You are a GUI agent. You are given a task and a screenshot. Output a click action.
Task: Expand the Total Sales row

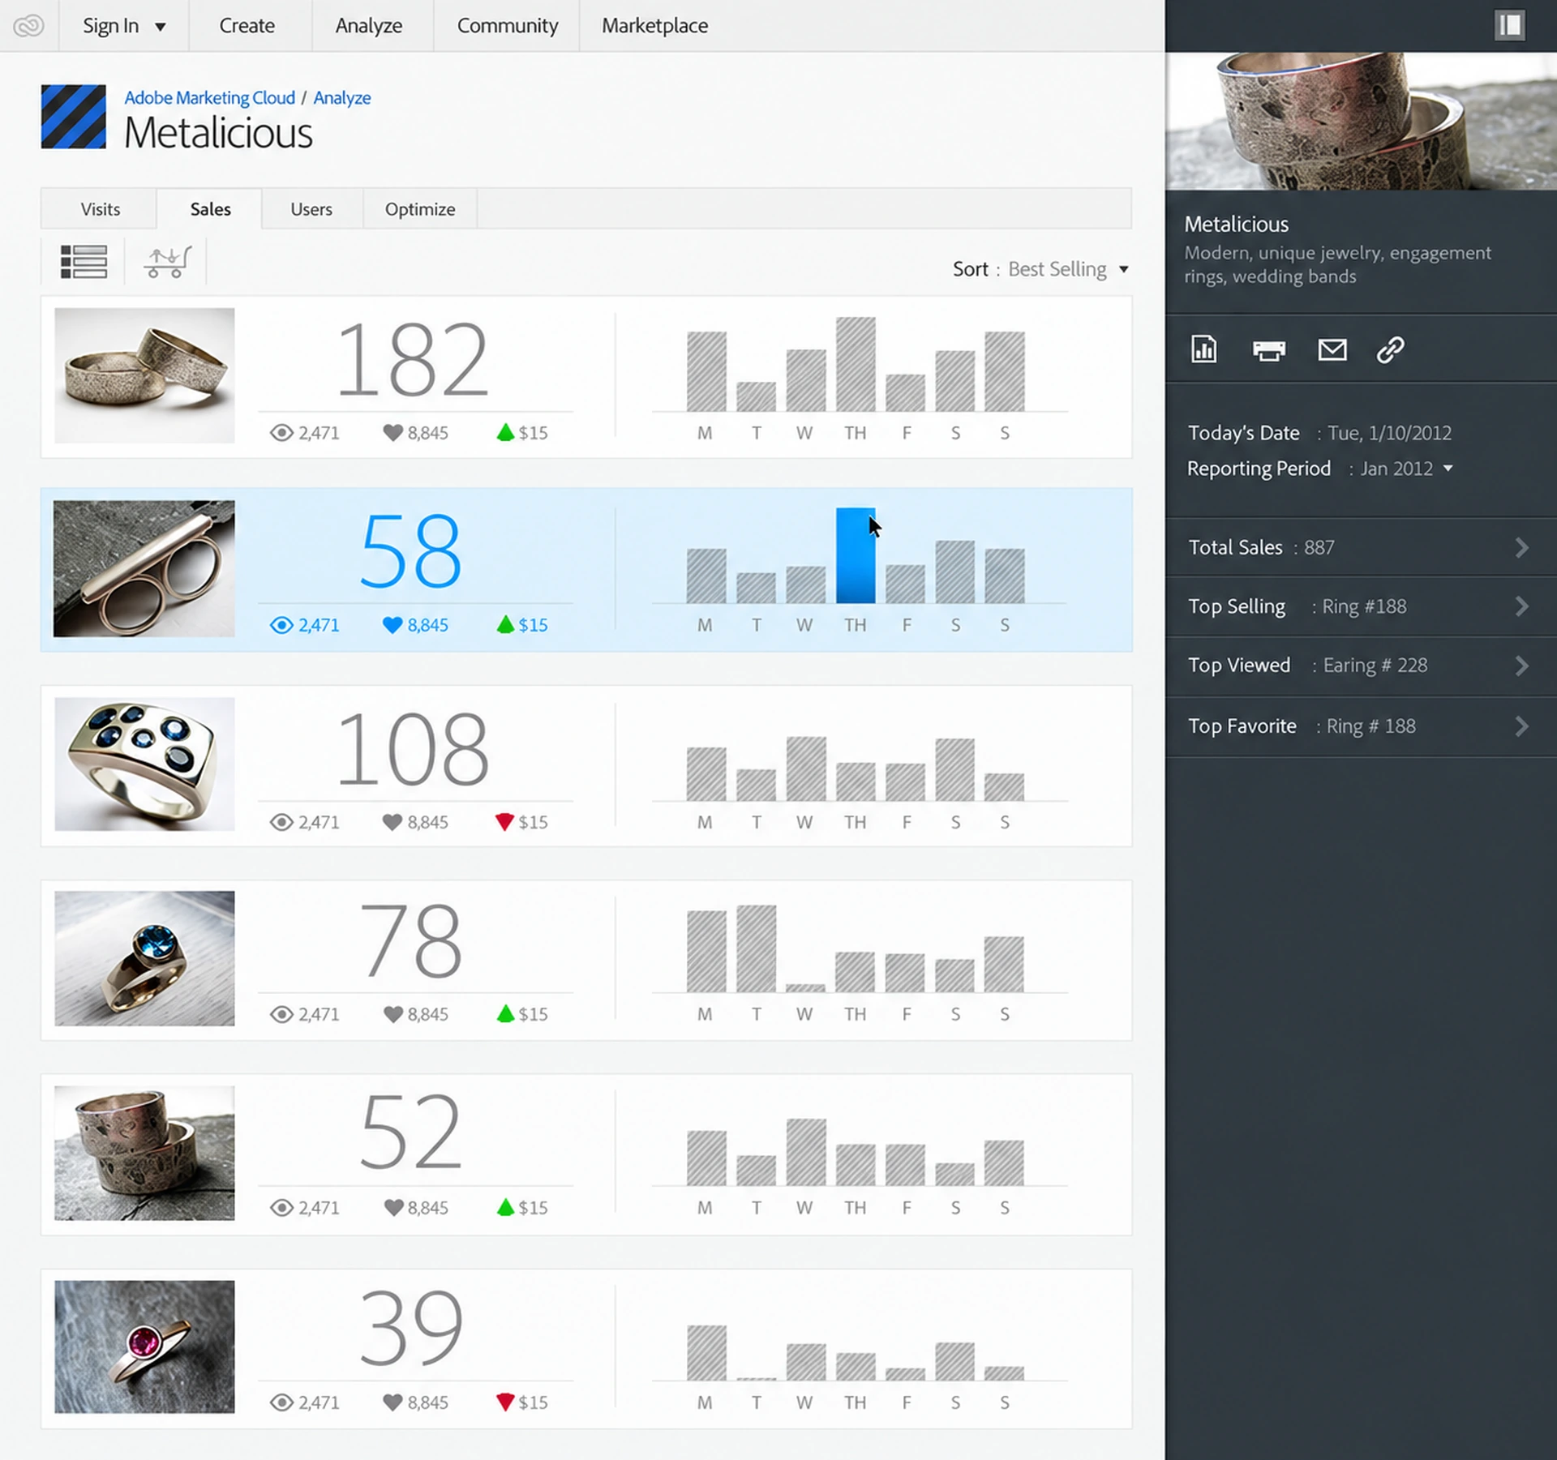(x=1361, y=547)
